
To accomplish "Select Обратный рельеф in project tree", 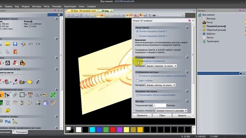I will [216, 30].
